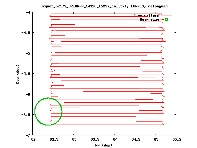Image resolution: width=197 pixels, height=148 pixels.
Task: Click the y-axis tick label -6
Action: (x=28, y=94)
